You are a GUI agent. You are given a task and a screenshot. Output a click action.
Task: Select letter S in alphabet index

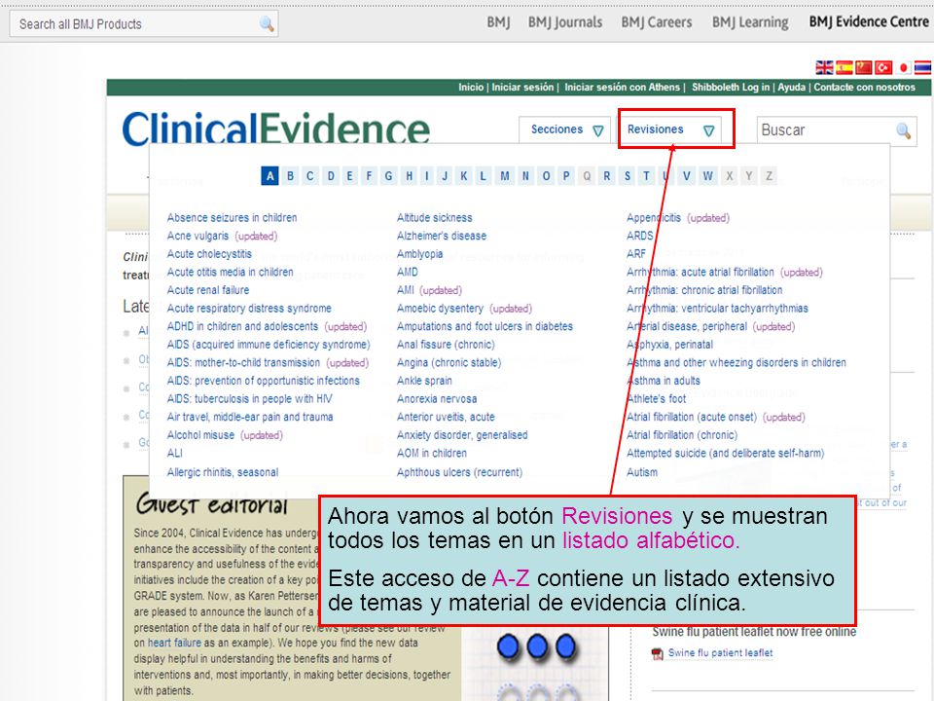627,176
